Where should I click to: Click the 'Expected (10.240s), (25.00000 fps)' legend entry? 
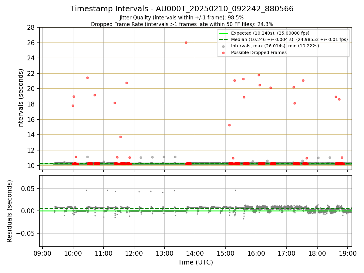point(270,33)
